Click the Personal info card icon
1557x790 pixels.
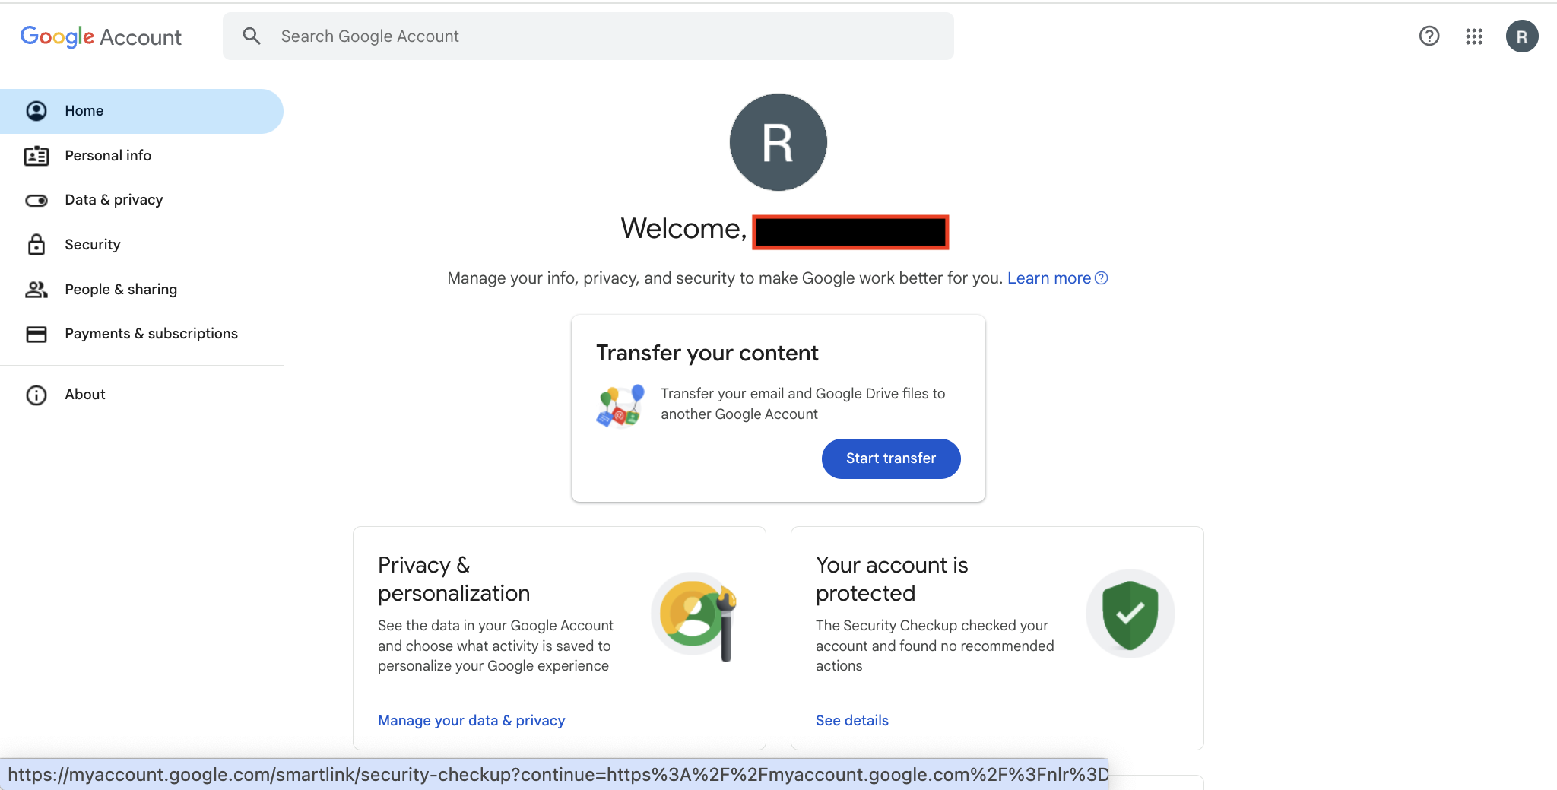pos(36,156)
